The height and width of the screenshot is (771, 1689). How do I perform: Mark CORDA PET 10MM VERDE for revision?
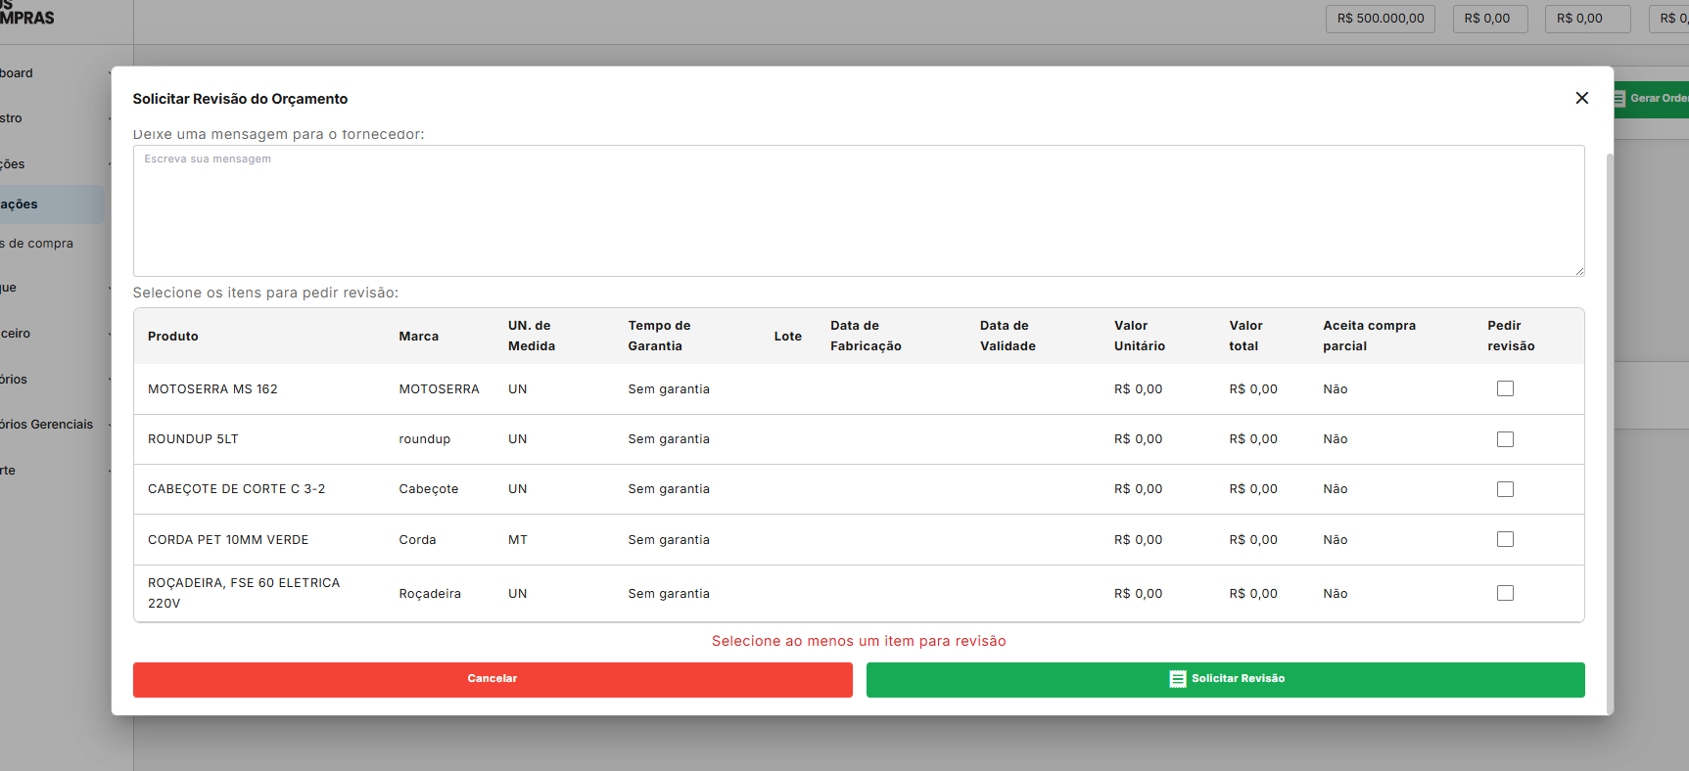pyautogui.click(x=1505, y=540)
